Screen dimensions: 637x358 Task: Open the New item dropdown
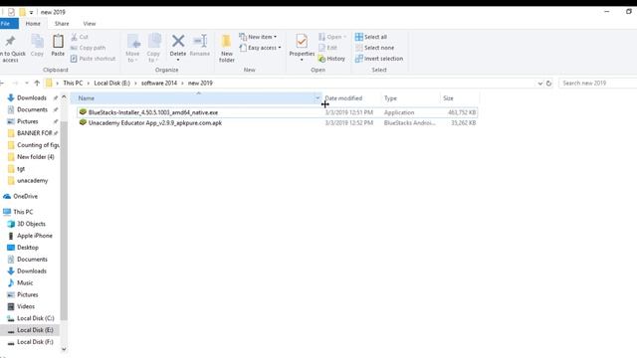(258, 37)
